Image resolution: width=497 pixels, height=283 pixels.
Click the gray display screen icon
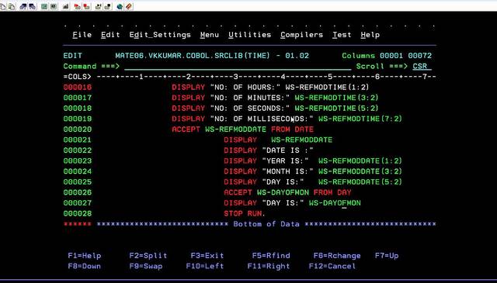coord(54,6)
